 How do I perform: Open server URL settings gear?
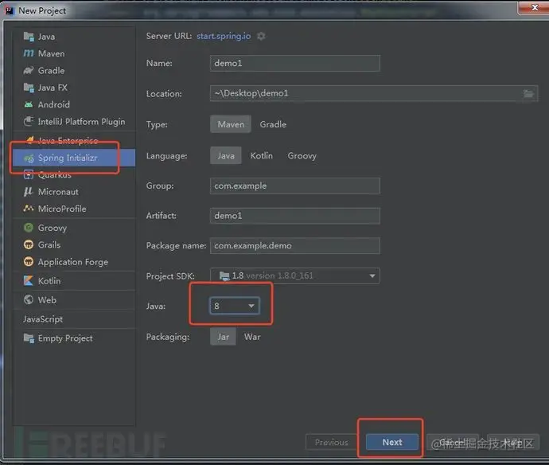[261, 36]
